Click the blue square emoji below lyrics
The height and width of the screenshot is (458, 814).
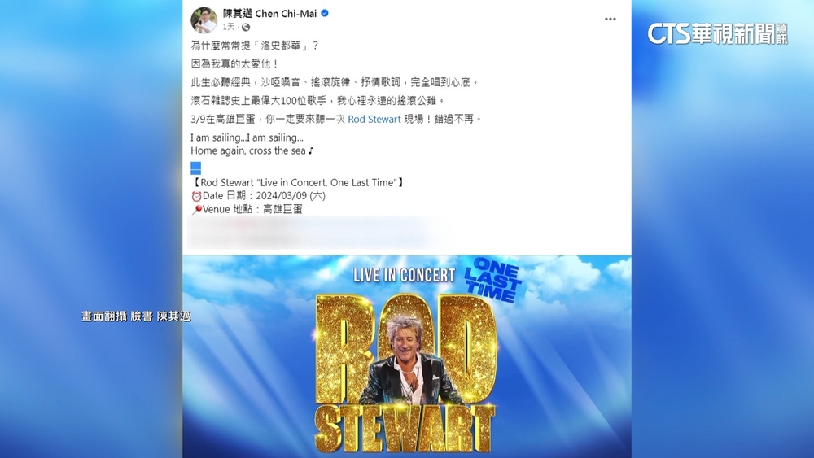point(195,168)
